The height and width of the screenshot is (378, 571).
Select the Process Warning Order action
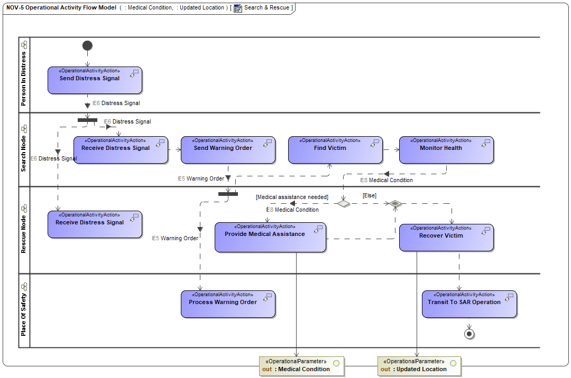[228, 304]
